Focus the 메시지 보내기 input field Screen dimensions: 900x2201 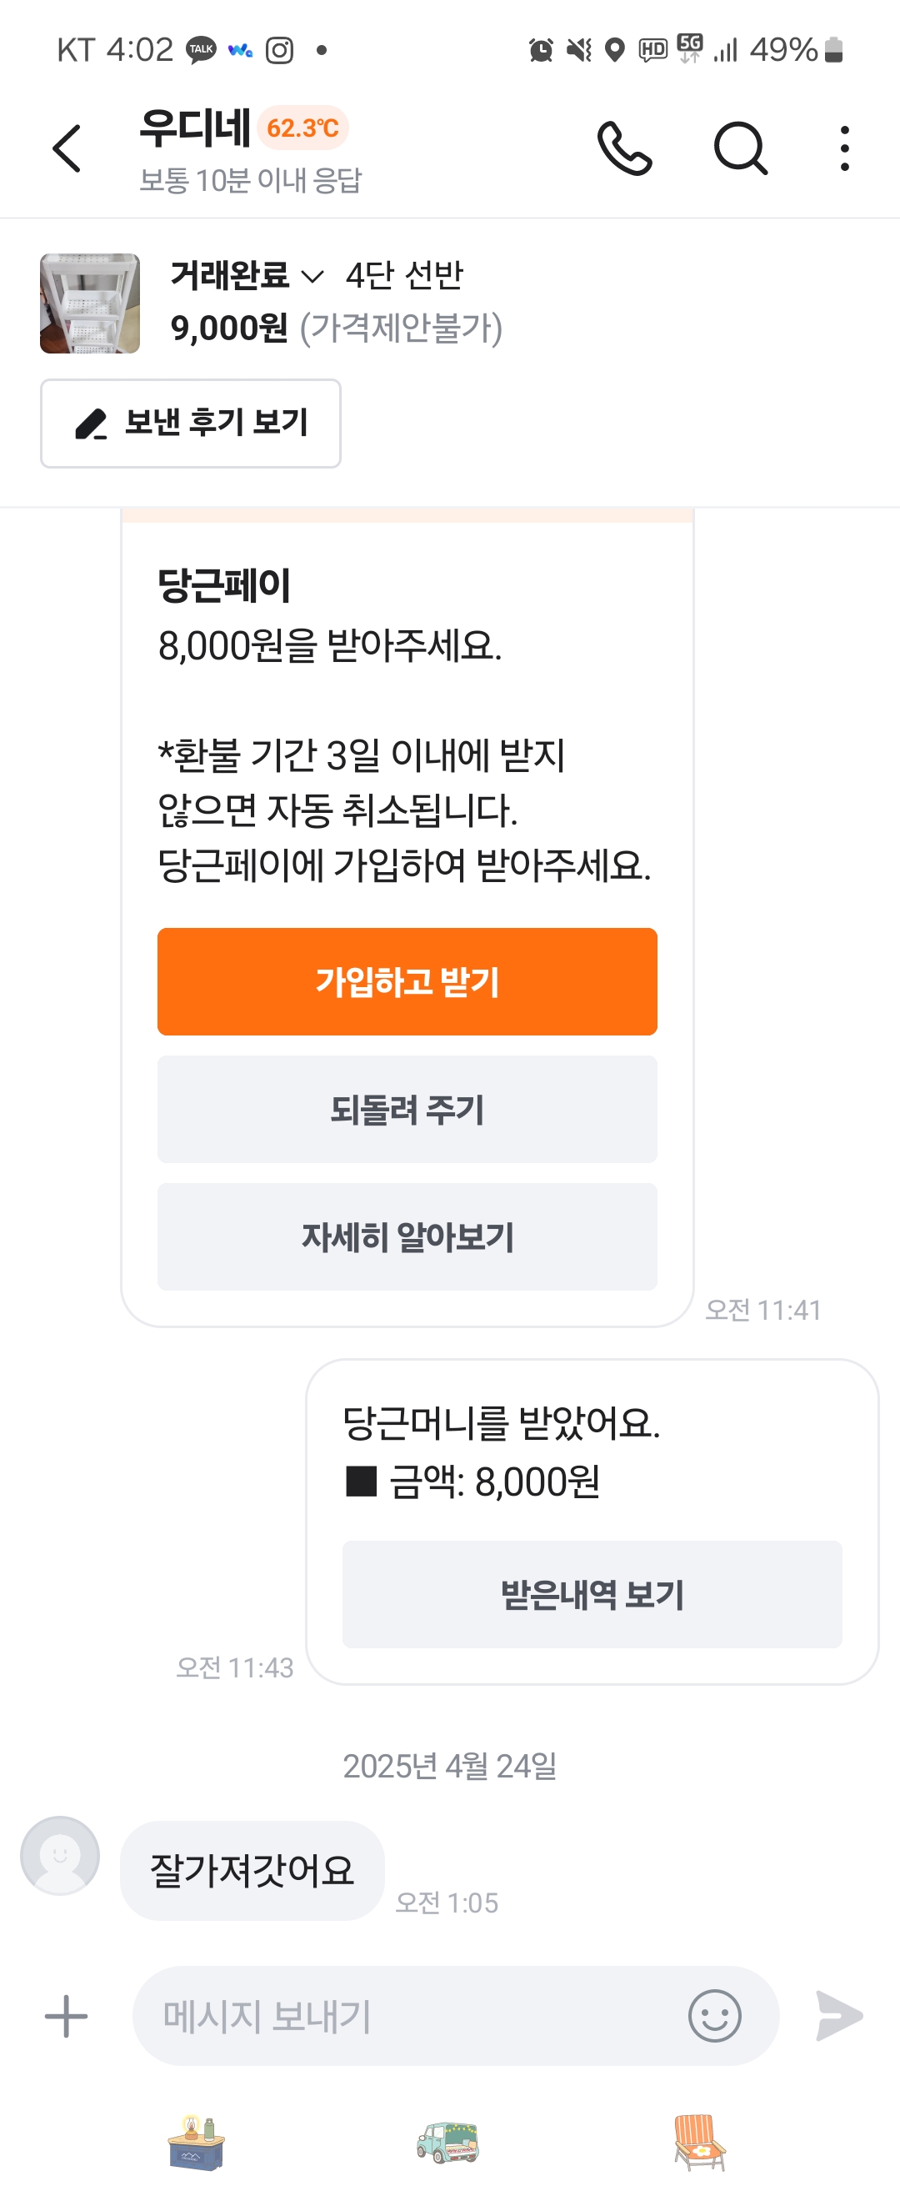tap(410, 2017)
